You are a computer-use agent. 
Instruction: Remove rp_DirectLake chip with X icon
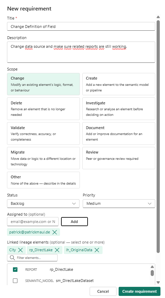(x=57, y=250)
